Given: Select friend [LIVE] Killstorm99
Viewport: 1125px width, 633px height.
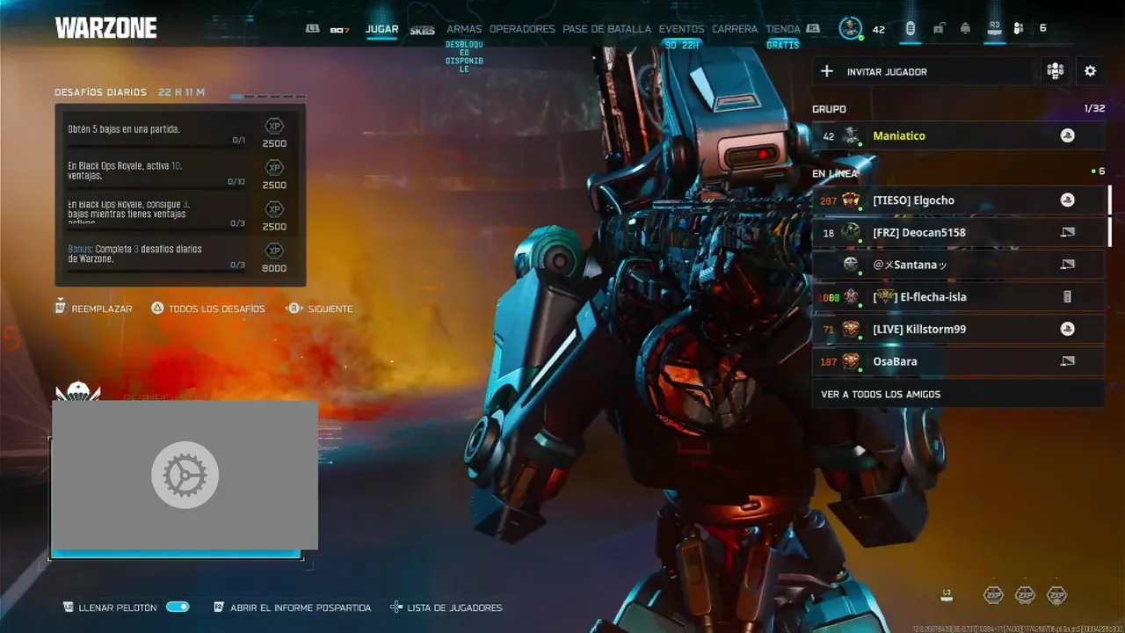Looking at the screenshot, I should pos(958,329).
